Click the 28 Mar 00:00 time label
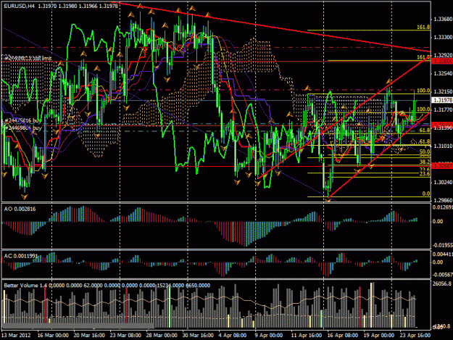Screen dimensions: 453x340 (x=162, y=335)
